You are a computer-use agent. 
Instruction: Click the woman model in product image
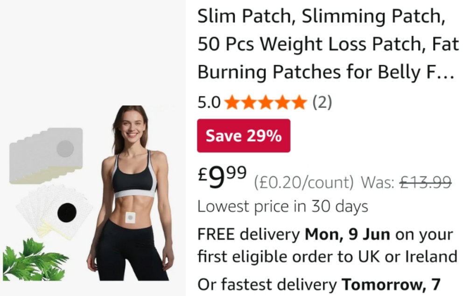(x=131, y=193)
